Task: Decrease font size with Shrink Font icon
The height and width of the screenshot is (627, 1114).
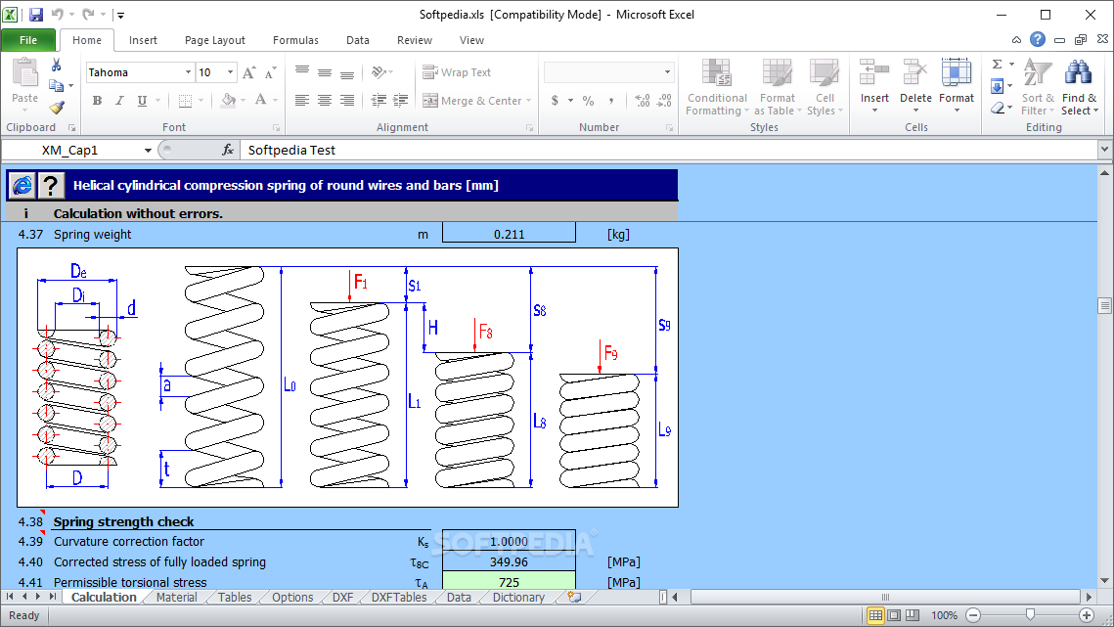Action: [x=270, y=72]
